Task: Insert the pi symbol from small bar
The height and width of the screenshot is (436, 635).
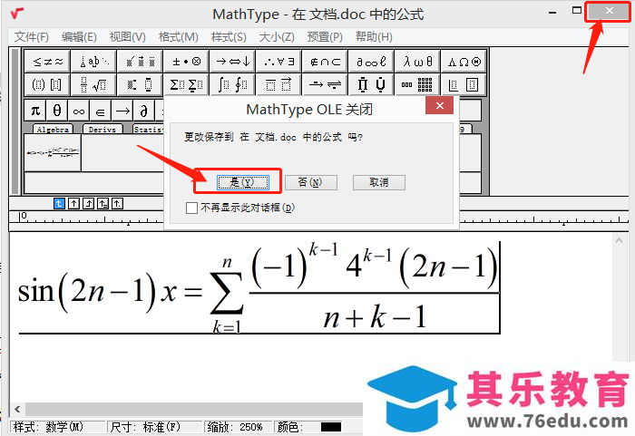Action: [35, 110]
